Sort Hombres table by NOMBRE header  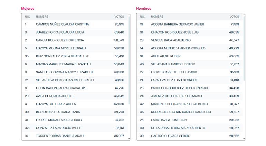point(157,17)
